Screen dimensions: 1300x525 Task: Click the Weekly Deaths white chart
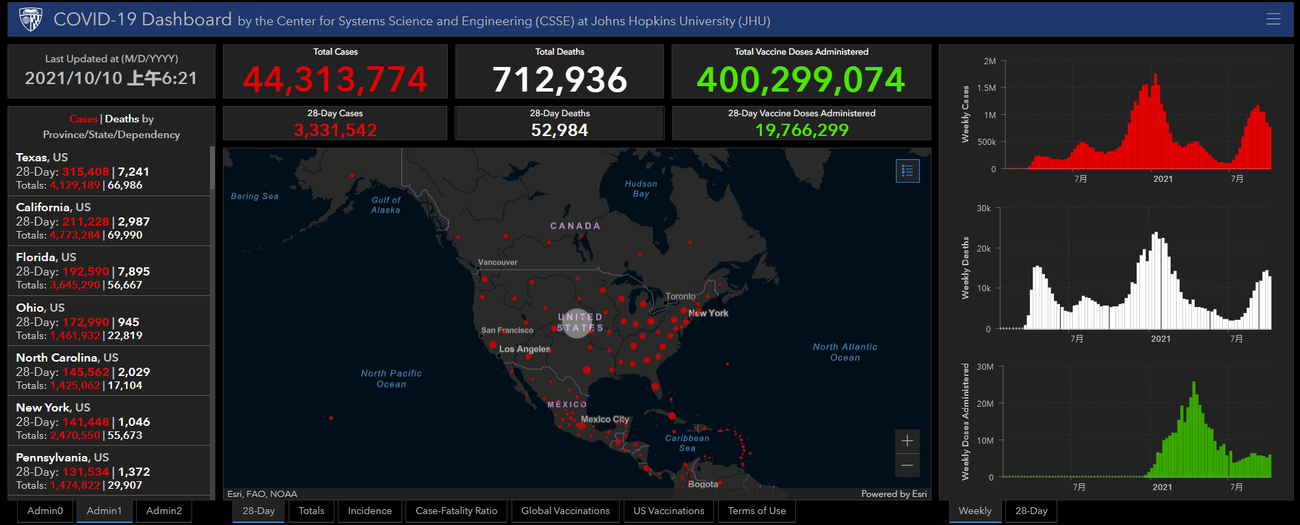tap(1135, 269)
